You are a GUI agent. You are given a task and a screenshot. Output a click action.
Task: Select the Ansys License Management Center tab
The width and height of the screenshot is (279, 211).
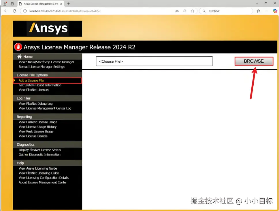click(41, 4)
